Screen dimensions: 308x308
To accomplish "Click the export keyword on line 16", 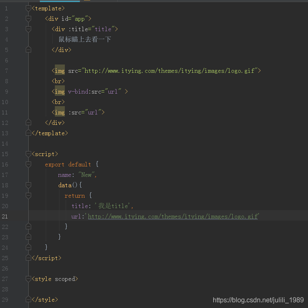I will tap(54, 165).
